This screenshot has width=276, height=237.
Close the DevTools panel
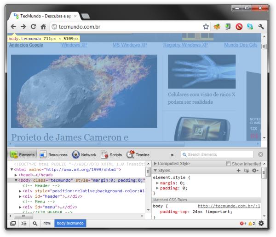(x=261, y=154)
